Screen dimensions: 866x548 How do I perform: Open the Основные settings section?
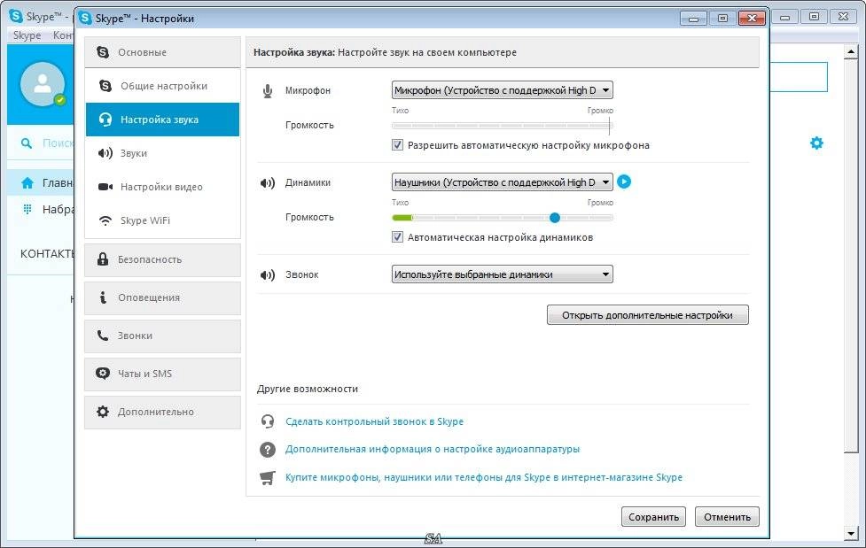click(162, 52)
